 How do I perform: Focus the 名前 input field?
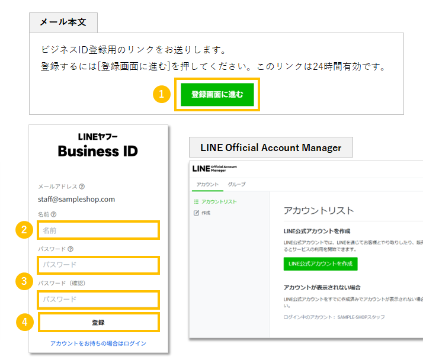pyautogui.click(x=98, y=230)
